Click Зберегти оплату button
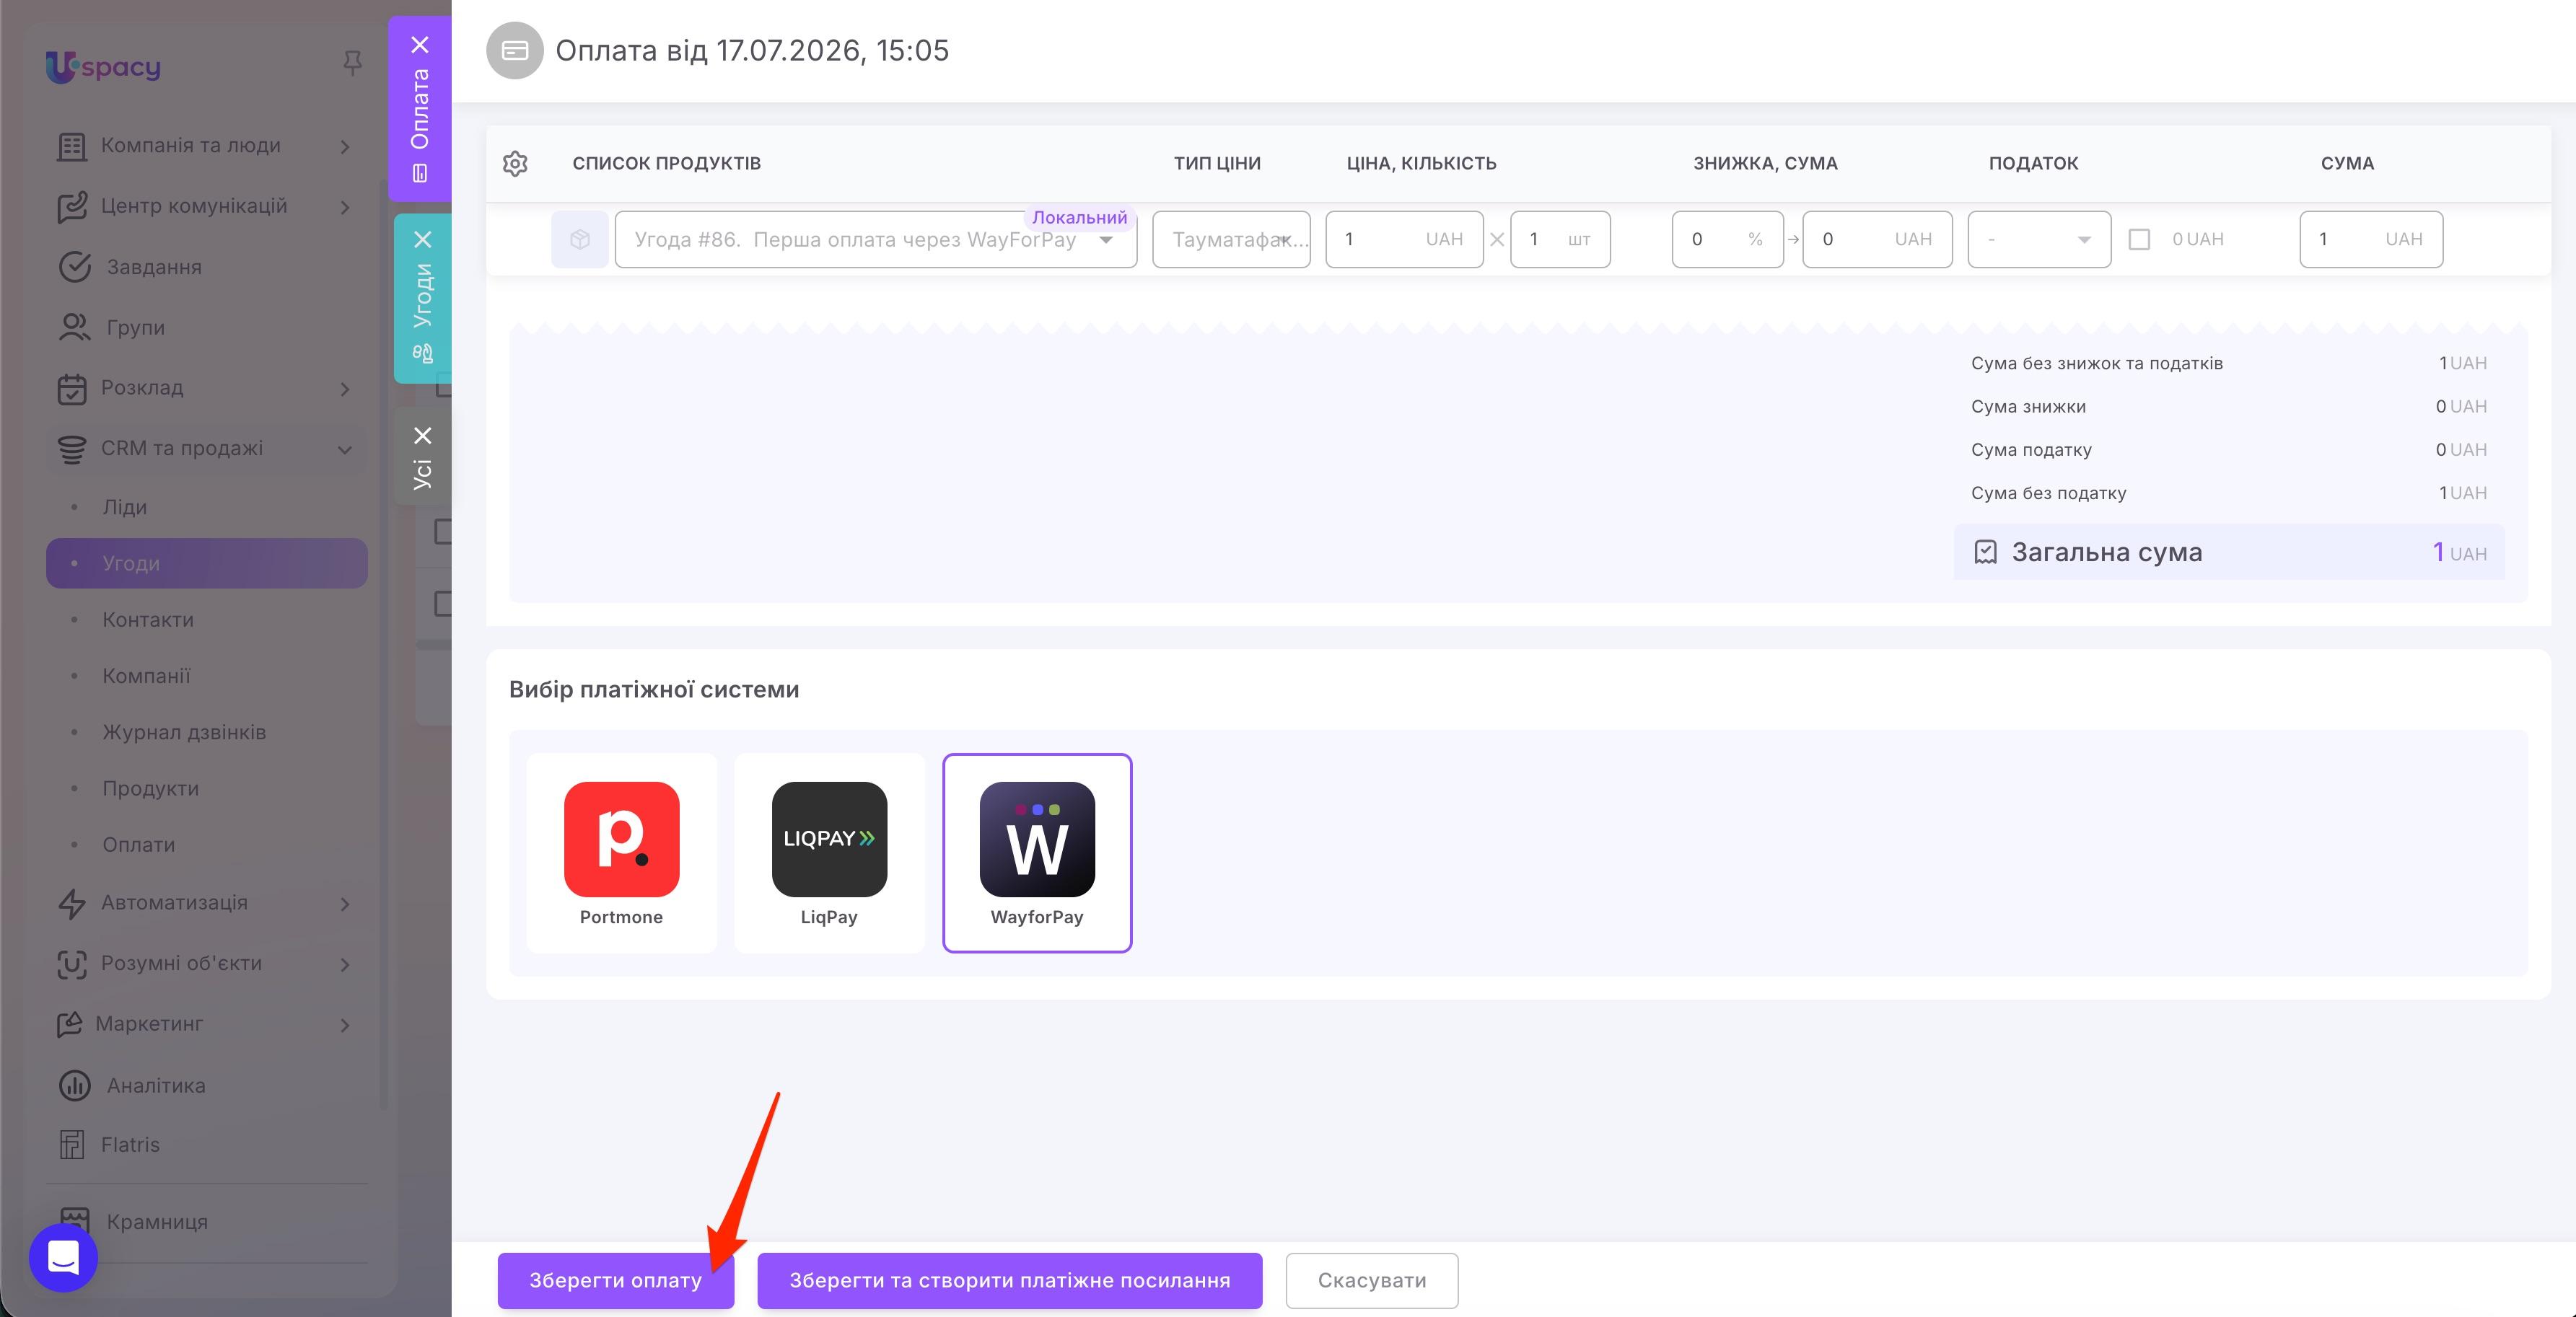The image size is (2576, 1317). [616, 1280]
